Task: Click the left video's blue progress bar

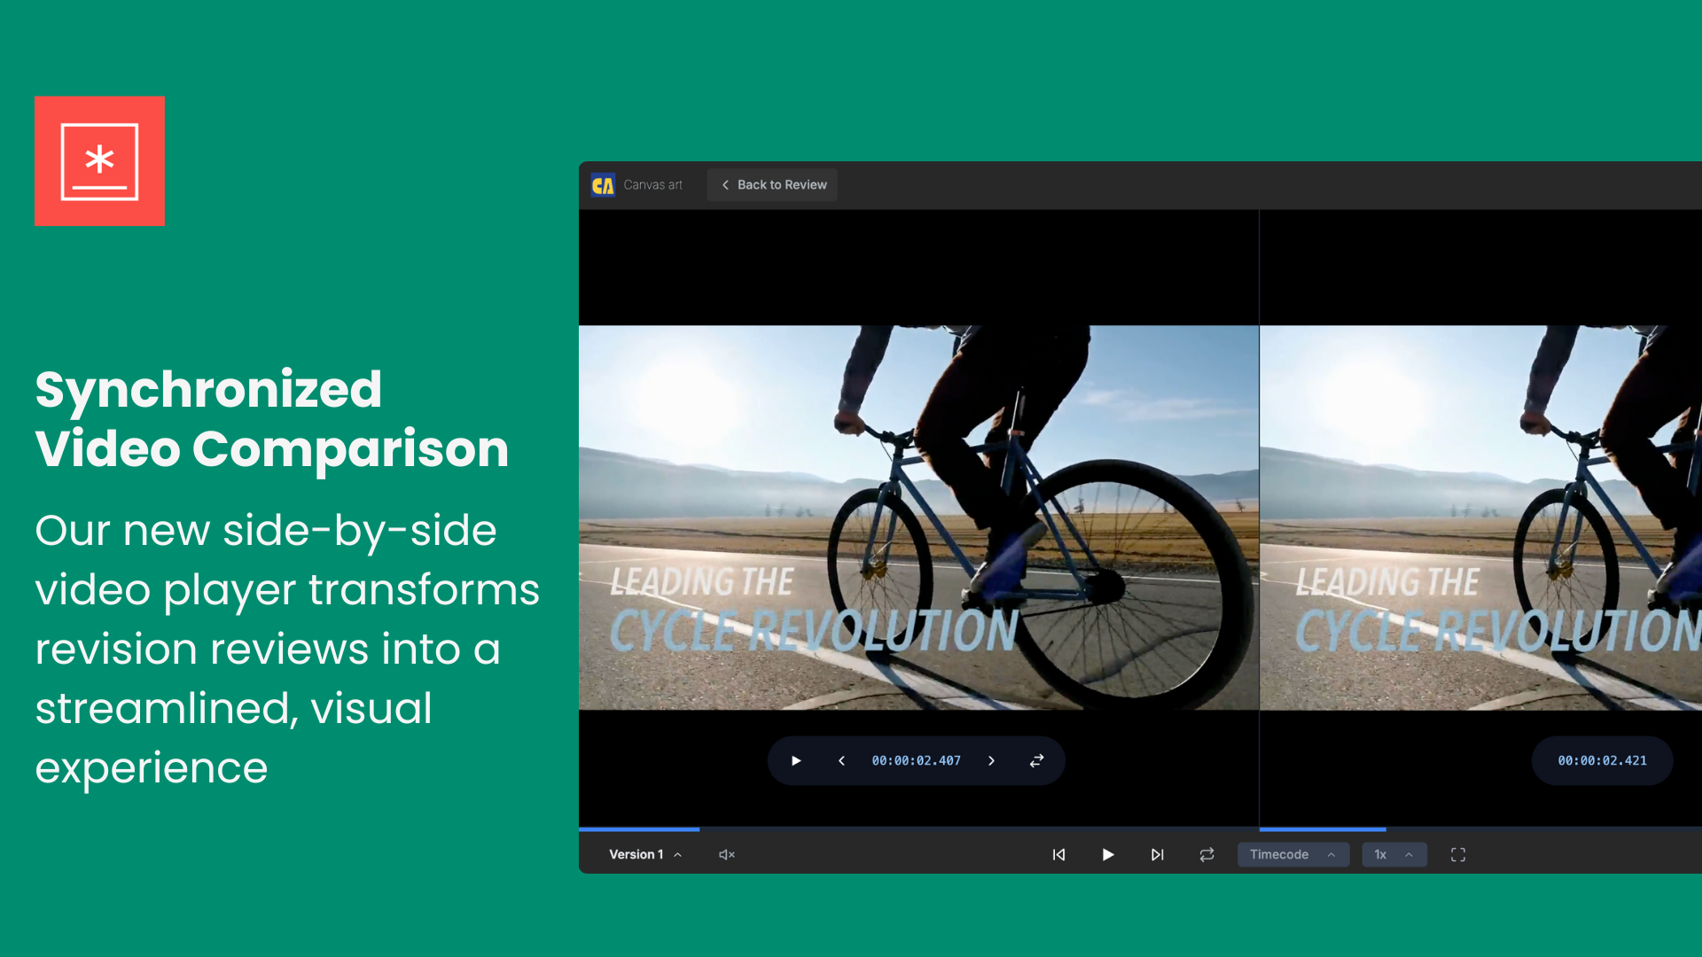Action: pyautogui.click(x=639, y=829)
